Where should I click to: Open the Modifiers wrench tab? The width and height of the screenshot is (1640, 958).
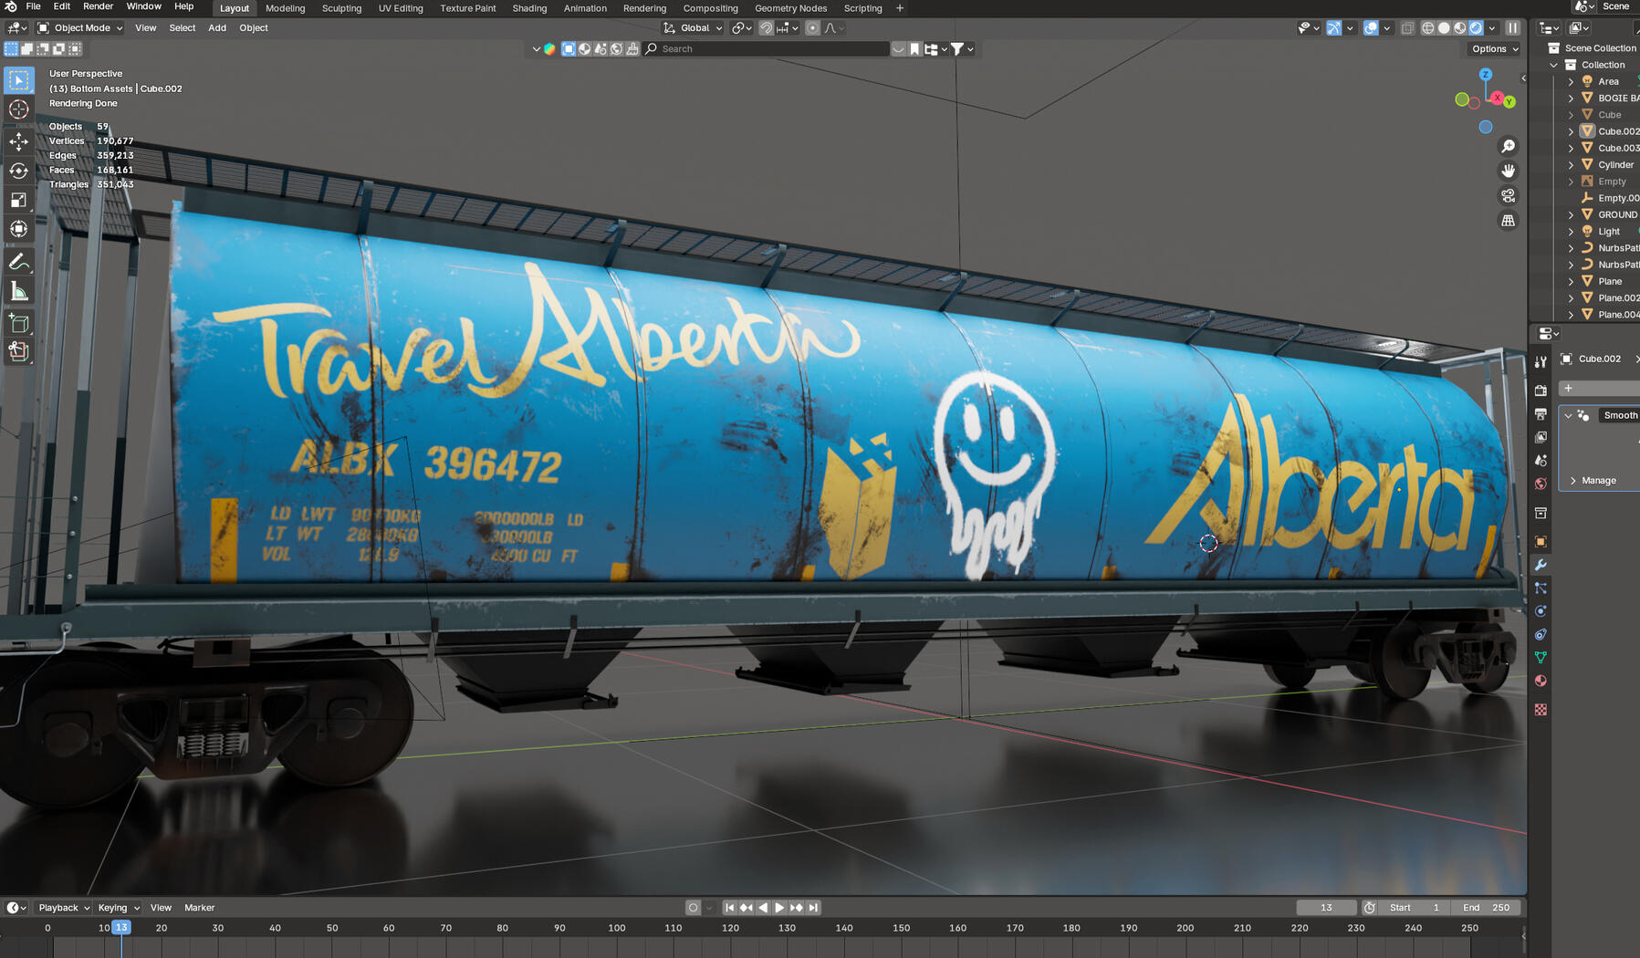click(x=1541, y=565)
